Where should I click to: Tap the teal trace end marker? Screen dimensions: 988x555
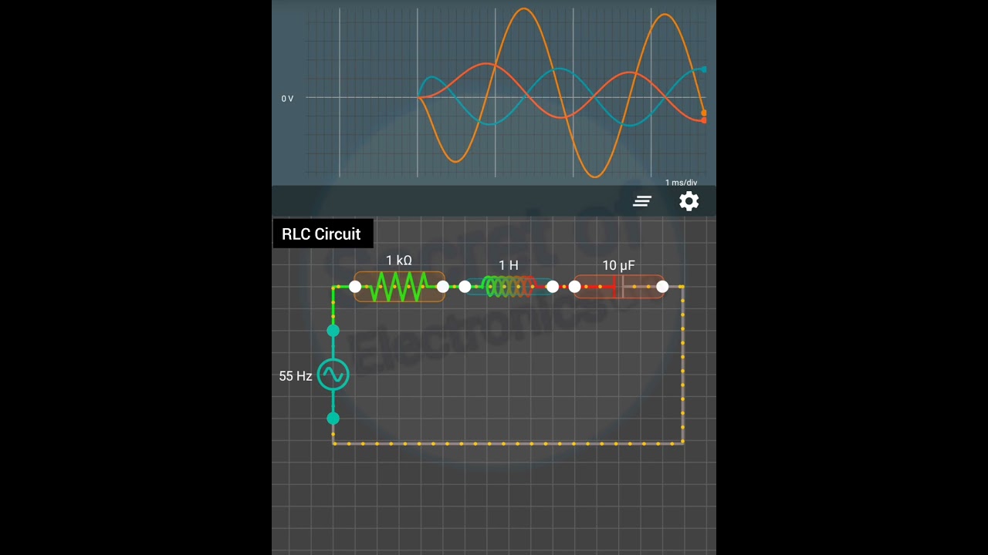(x=703, y=69)
